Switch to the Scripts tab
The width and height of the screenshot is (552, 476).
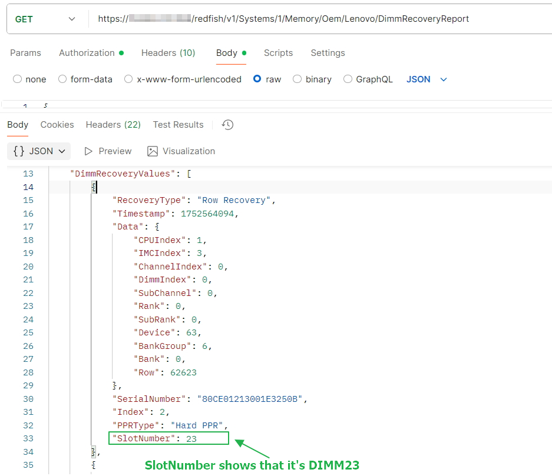pyautogui.click(x=278, y=53)
